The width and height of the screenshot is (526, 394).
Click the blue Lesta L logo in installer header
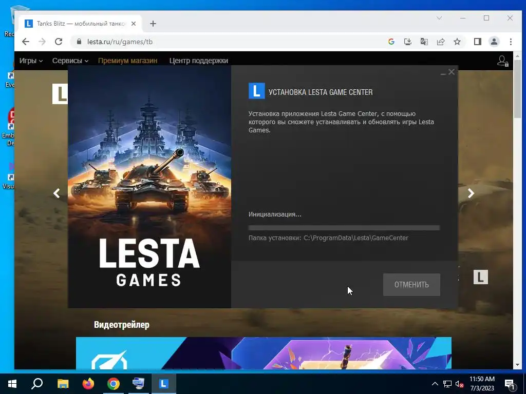[x=257, y=91]
